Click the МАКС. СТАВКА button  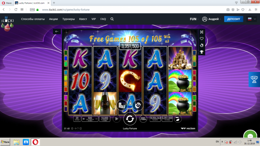pyautogui.click(x=143, y=119)
